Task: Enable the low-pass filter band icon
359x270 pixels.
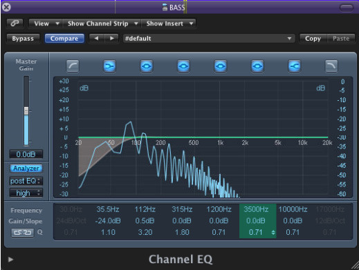Action: click(331, 66)
